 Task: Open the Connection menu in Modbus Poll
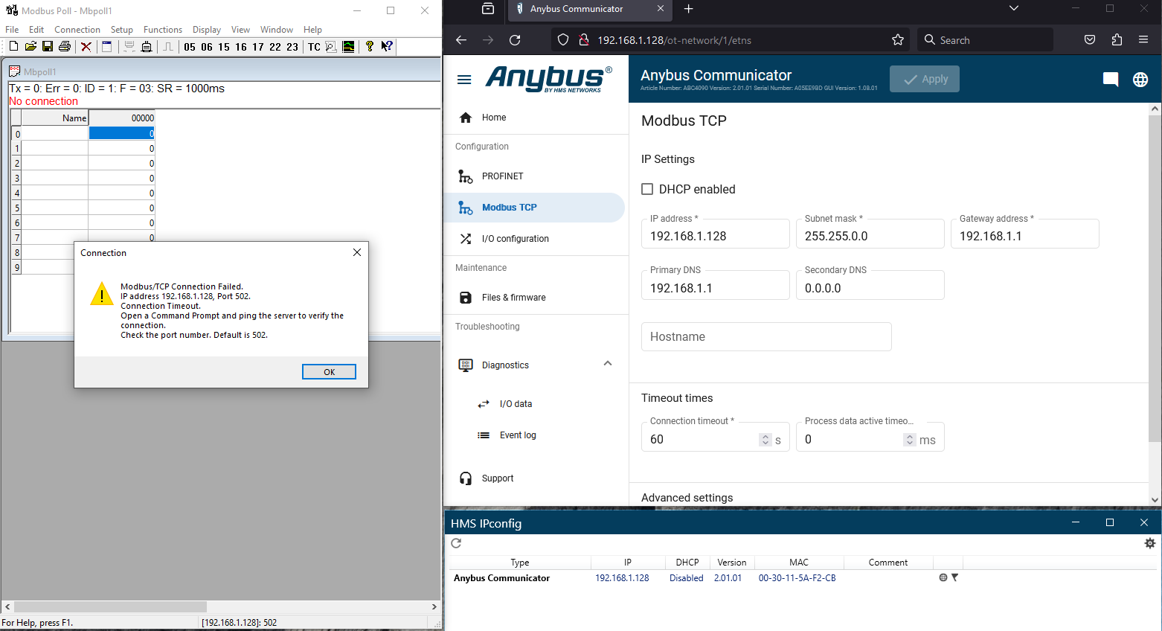(x=77, y=30)
